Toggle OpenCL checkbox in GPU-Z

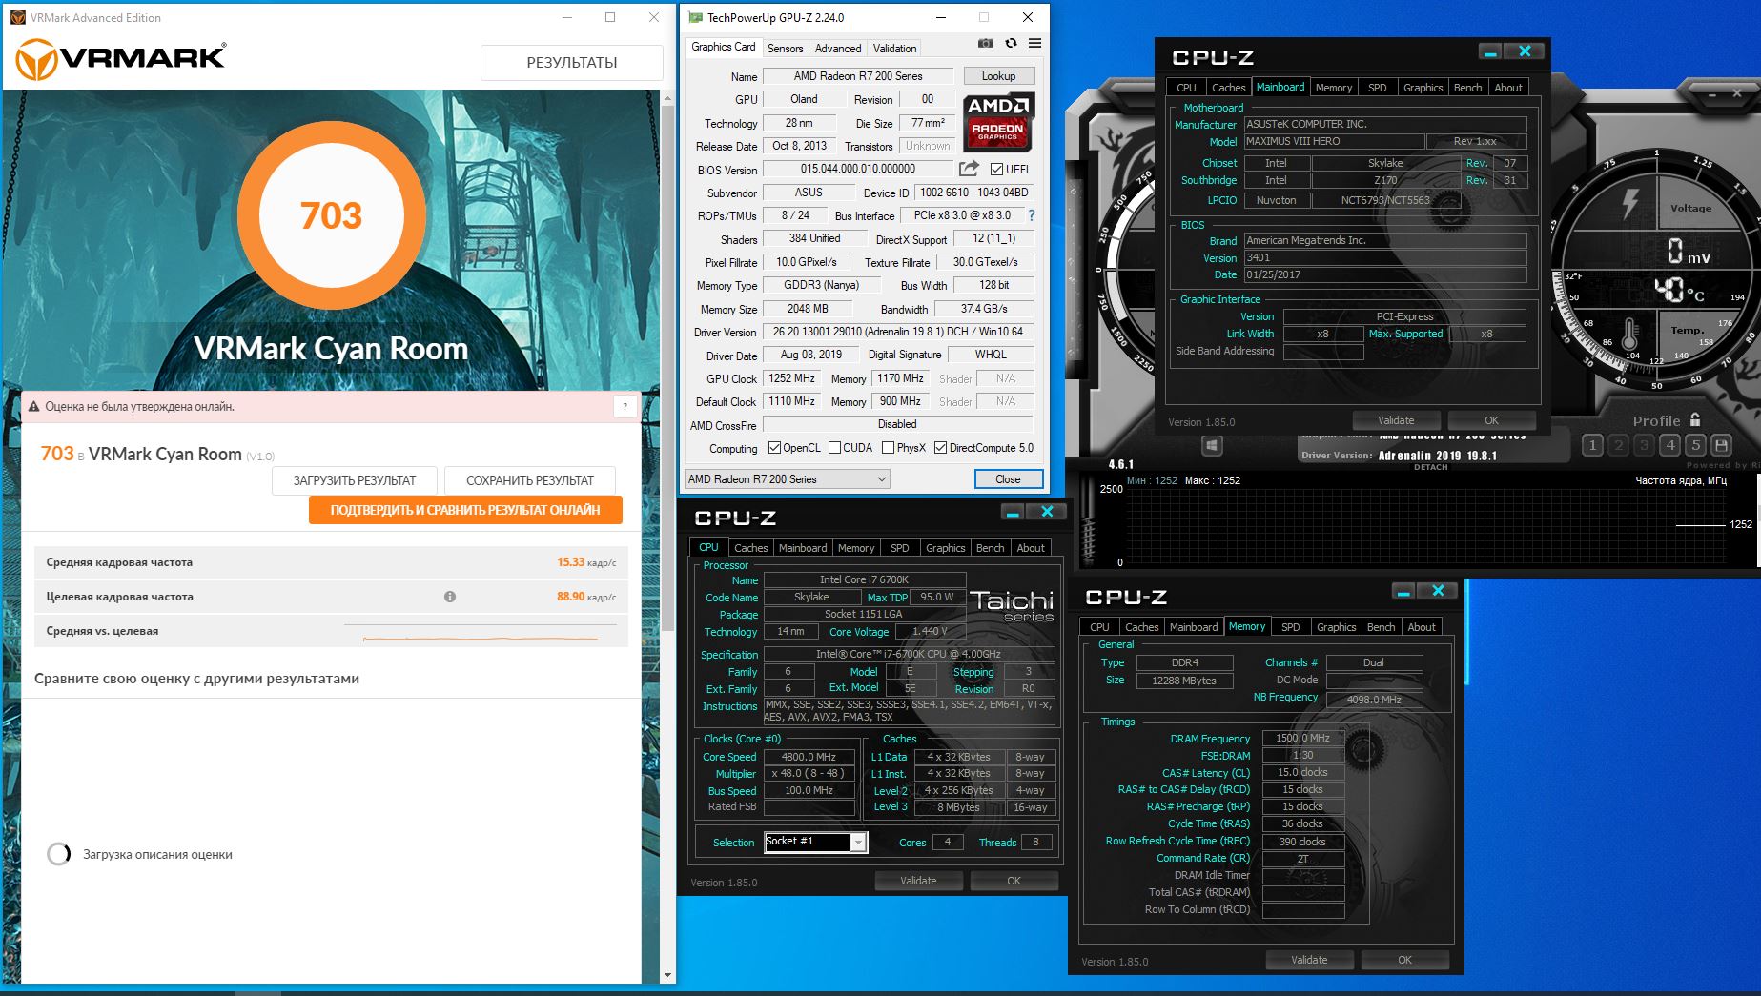(775, 448)
